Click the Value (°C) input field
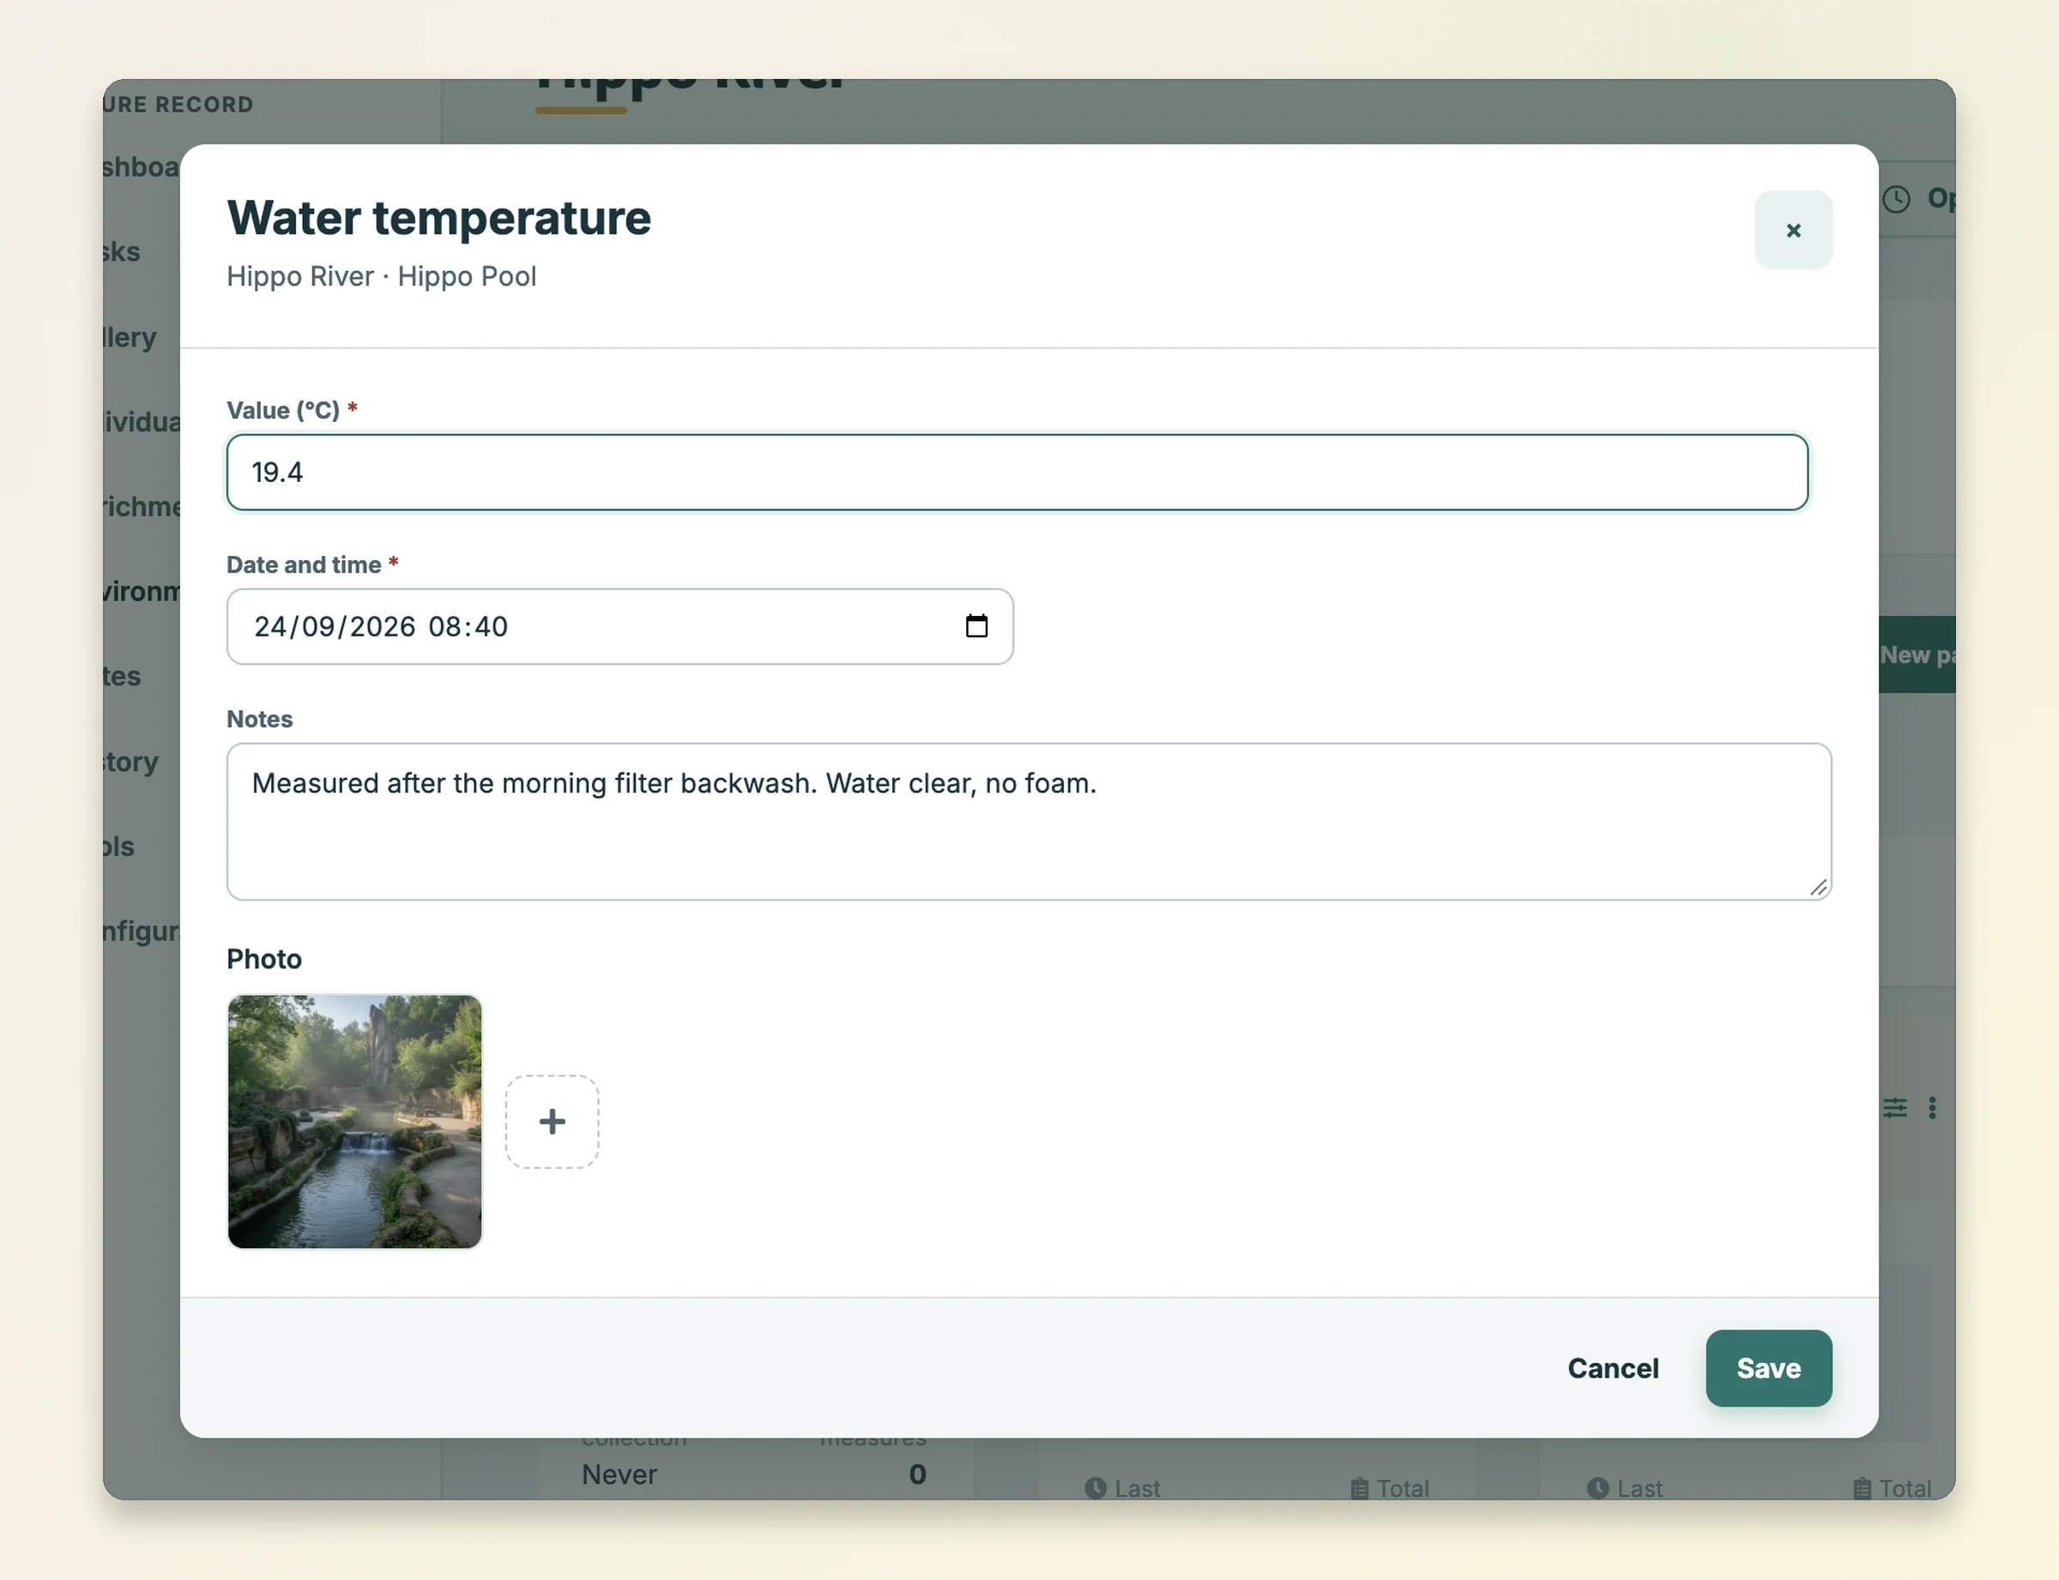The image size is (2059, 1580). (1017, 472)
